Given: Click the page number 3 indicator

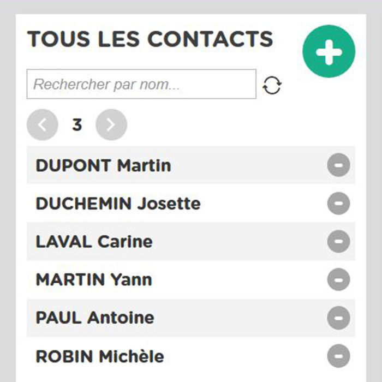Looking at the screenshot, I should pos(77,125).
